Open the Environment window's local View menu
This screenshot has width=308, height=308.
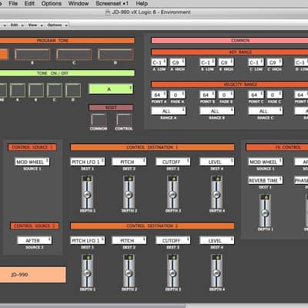coord(35,25)
